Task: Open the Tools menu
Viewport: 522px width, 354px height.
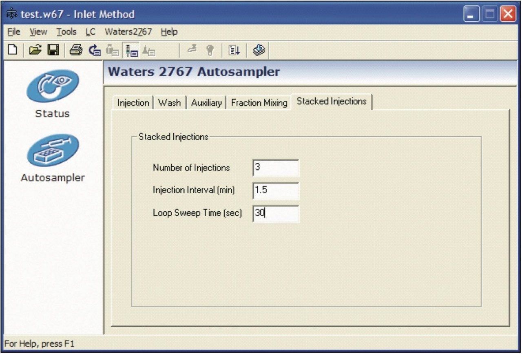Action: 66,31
